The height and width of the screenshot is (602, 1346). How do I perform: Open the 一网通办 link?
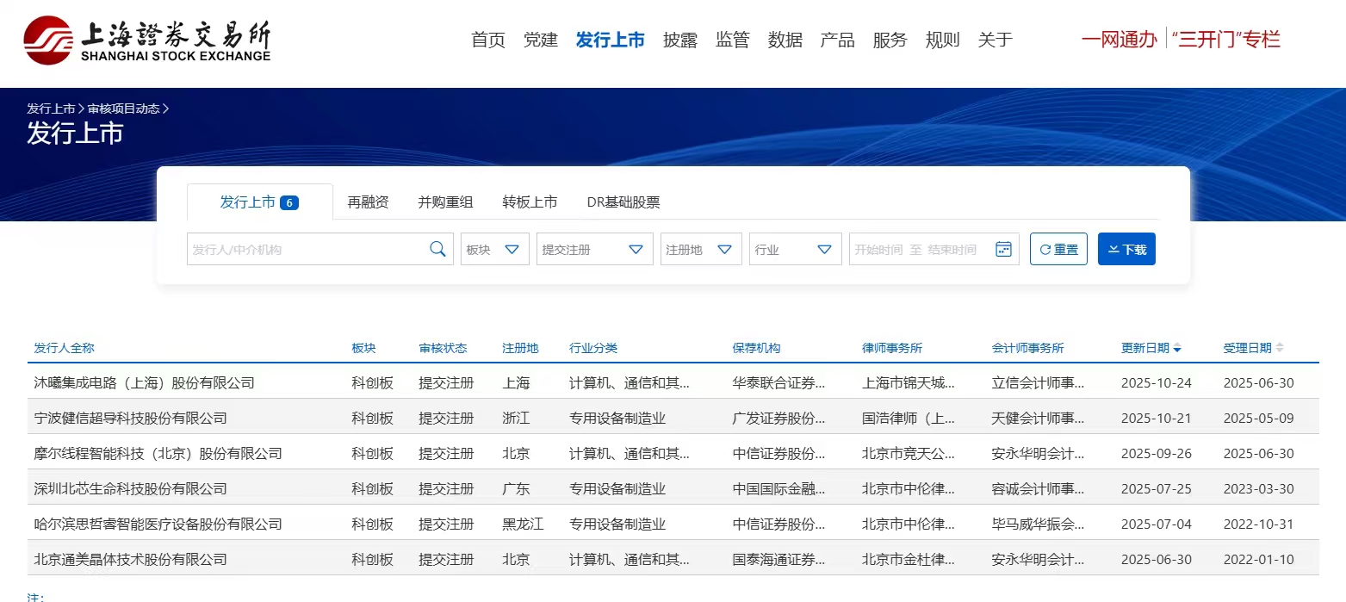click(1120, 39)
